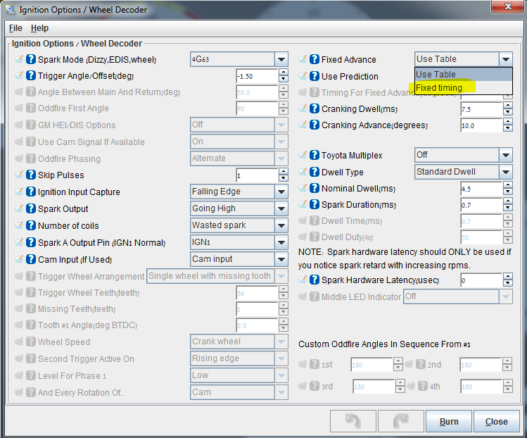
Task: Close the window with the red X
Action: coord(508,6)
